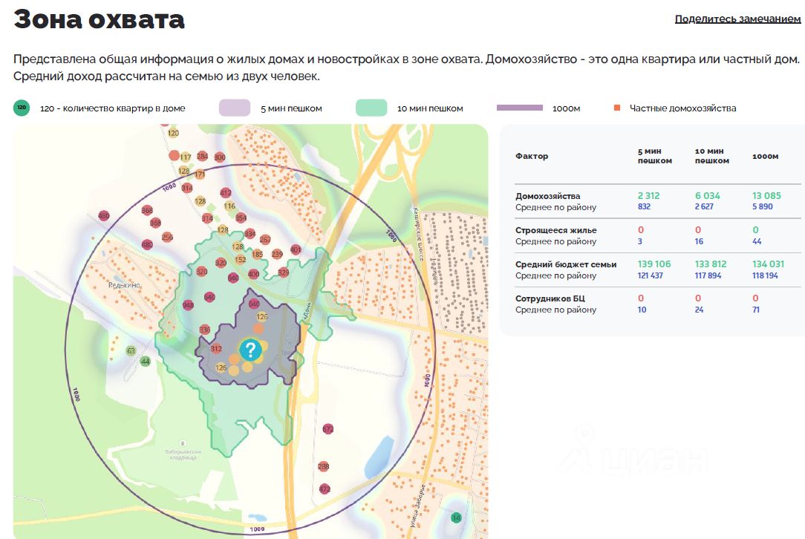
Task: Select the building marker labeled 256
Action: [167, 237]
